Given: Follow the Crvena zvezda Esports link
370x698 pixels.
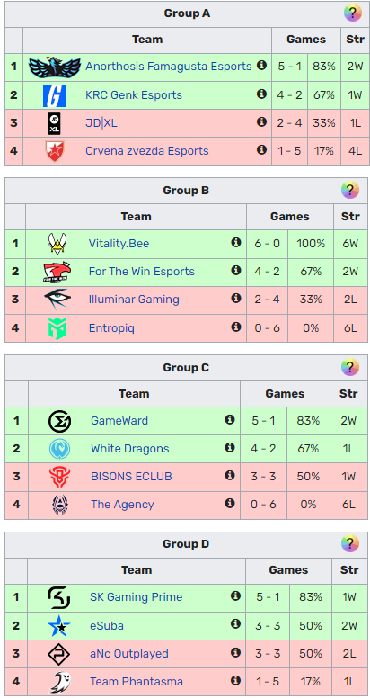Looking at the screenshot, I should pos(146,150).
